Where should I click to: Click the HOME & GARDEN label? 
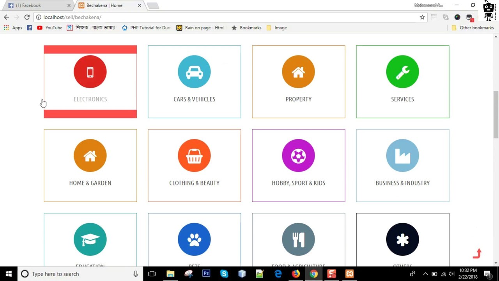click(90, 183)
